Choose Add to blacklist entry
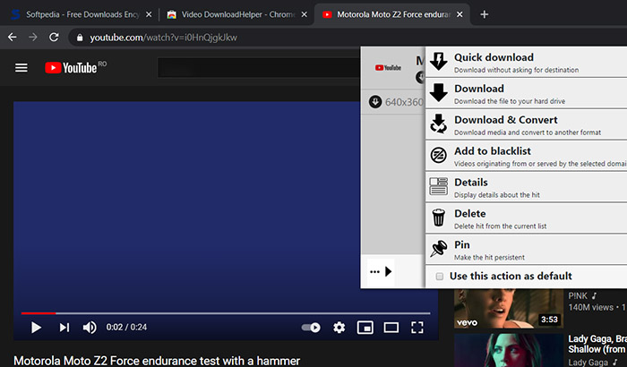Image resolution: width=627 pixels, height=367 pixels. click(x=527, y=157)
